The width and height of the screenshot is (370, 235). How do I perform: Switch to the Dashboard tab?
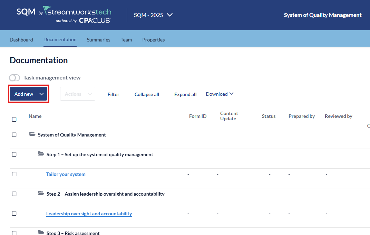[x=21, y=40]
